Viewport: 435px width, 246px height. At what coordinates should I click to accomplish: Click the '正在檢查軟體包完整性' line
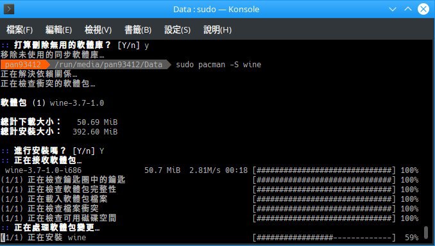(58, 189)
